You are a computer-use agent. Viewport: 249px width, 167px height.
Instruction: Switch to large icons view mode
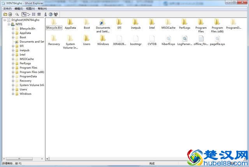pos(24,14)
